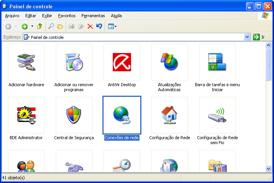Screen dimensions: 274x183
Task: Click the scrollbar up arrow
Action: 268,45
